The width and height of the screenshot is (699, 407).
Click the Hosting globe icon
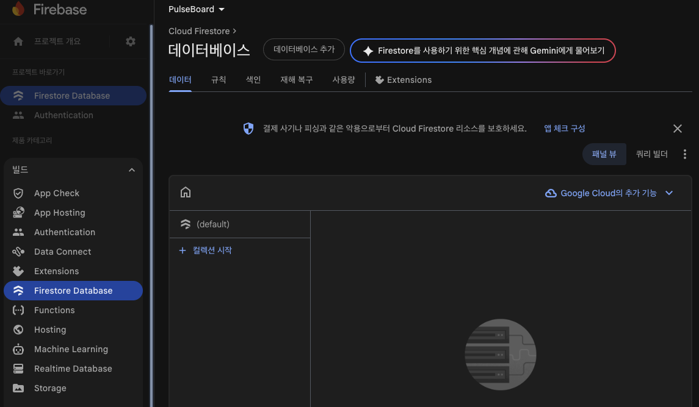pos(18,330)
